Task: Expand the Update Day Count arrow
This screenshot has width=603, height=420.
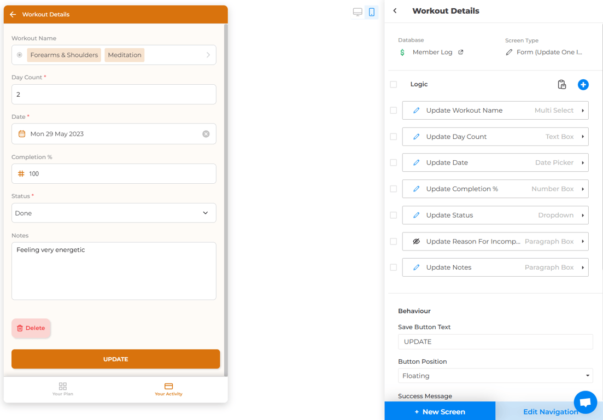Action: (583, 137)
